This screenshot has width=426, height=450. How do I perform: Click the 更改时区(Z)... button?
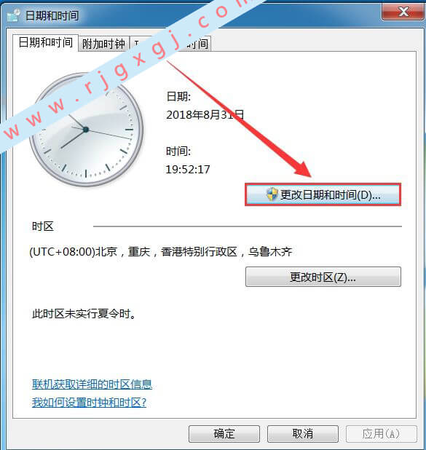pyautogui.click(x=323, y=277)
